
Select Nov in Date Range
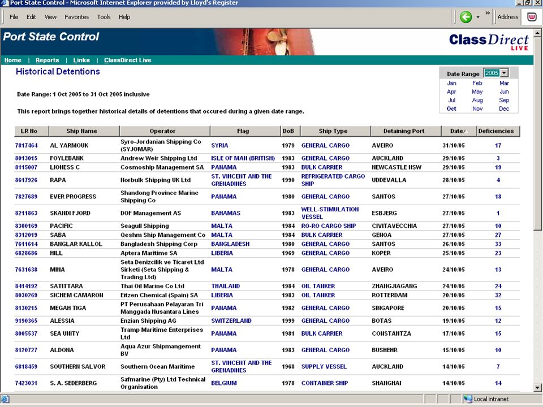[477, 109]
